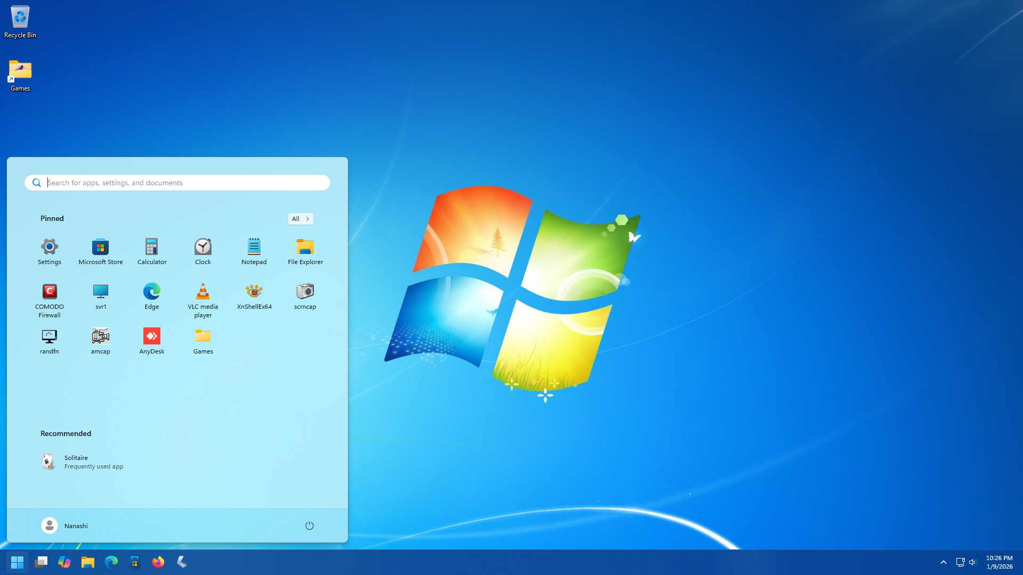The width and height of the screenshot is (1023, 575).
Task: Open recommended Solitaire app
Action: (83, 462)
